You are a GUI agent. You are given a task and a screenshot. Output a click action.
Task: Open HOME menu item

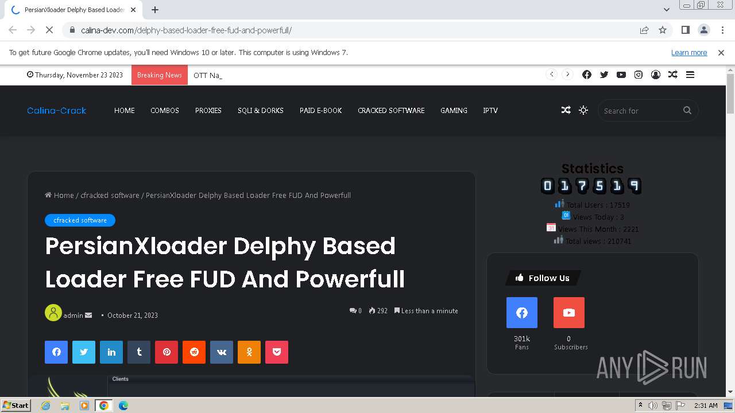pos(125,110)
